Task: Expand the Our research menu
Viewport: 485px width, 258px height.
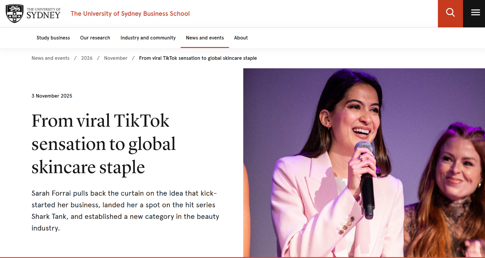Action: [x=95, y=38]
